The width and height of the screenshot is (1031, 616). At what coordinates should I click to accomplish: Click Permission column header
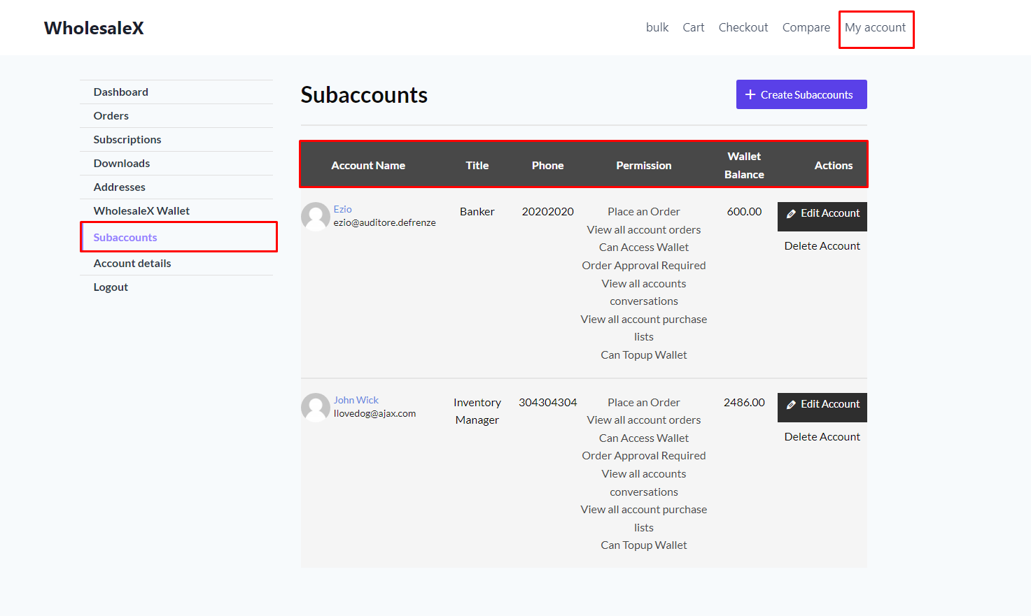coord(644,165)
